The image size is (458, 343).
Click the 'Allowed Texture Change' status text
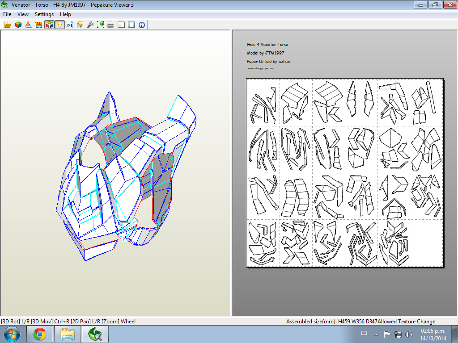[406, 322]
